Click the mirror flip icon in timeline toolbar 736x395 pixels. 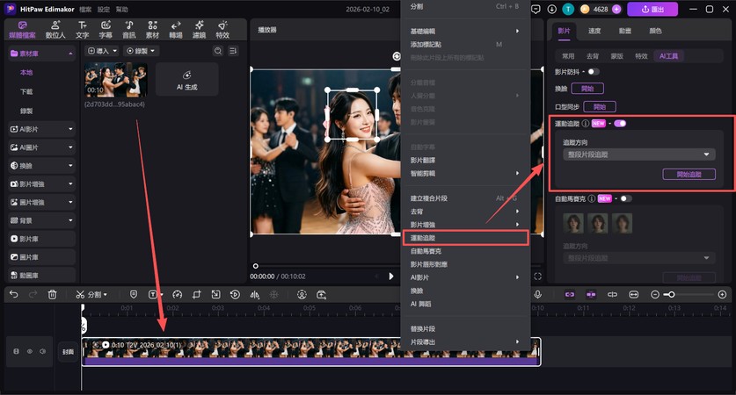pos(254,294)
